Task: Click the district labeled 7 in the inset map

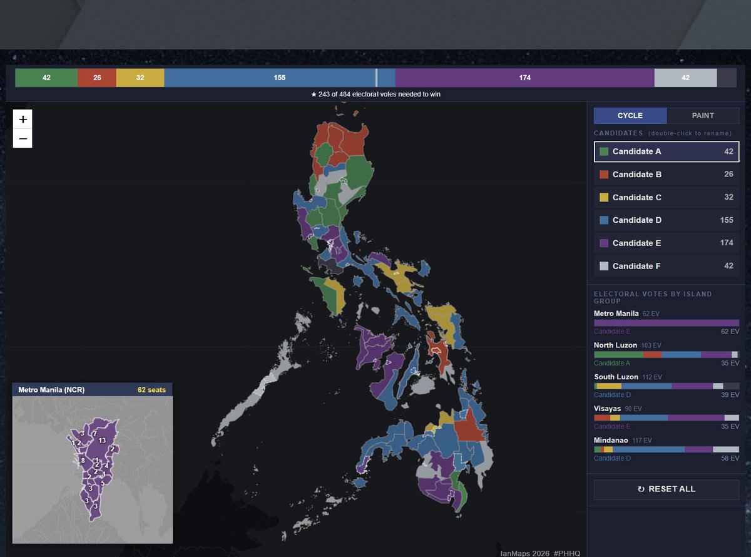Action: tap(95, 433)
